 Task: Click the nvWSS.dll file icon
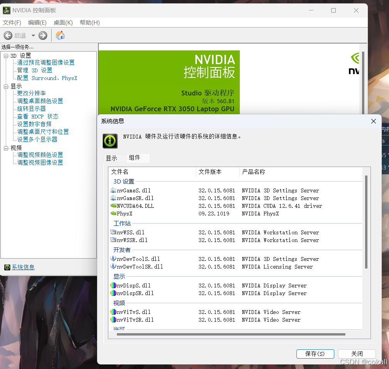coord(113,232)
